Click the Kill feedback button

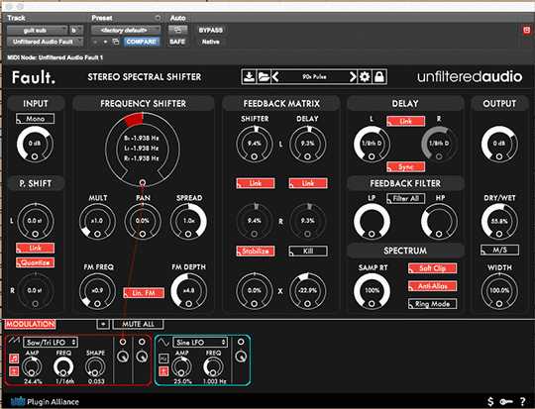click(308, 252)
